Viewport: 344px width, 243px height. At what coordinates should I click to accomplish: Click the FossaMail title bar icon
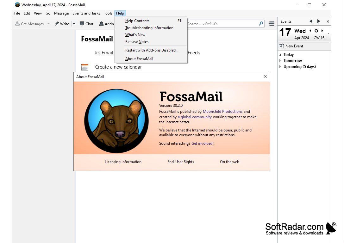point(17,5)
